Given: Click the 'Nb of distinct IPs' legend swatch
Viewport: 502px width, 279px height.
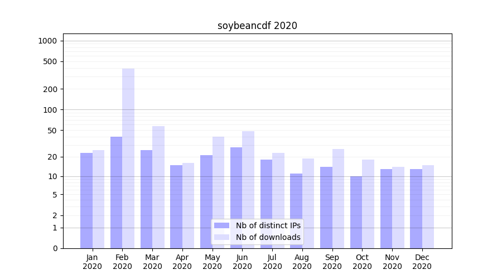Looking at the screenshot, I should (221, 225).
